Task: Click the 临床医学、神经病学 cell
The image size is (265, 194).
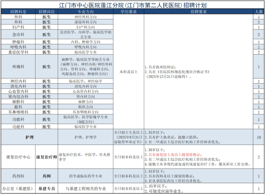Action: [x=86, y=81]
